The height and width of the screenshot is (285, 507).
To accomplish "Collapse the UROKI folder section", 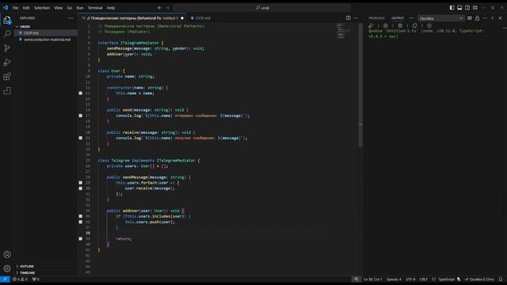I will tap(45, 26).
